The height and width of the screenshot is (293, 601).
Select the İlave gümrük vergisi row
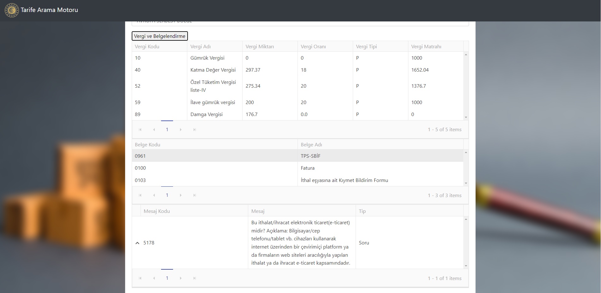[297, 103]
